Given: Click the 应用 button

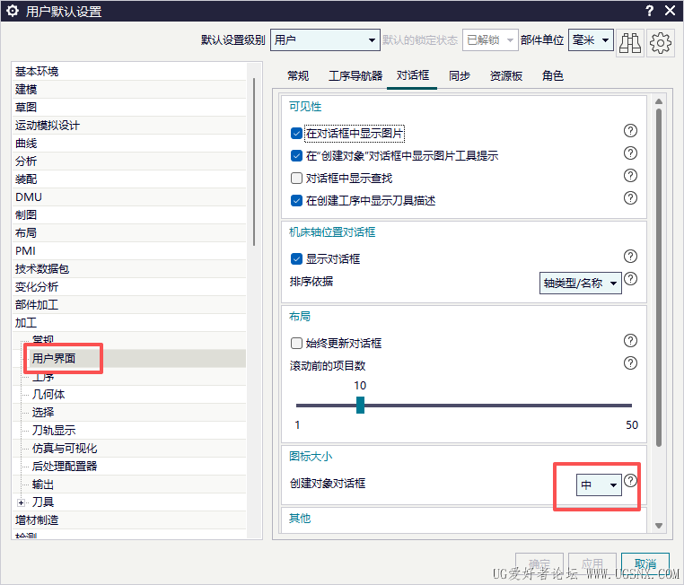Looking at the screenshot, I should coord(592,563).
